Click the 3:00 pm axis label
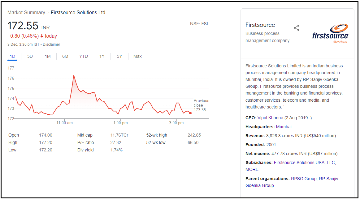Screen dimensions: 360x199 (176, 123)
